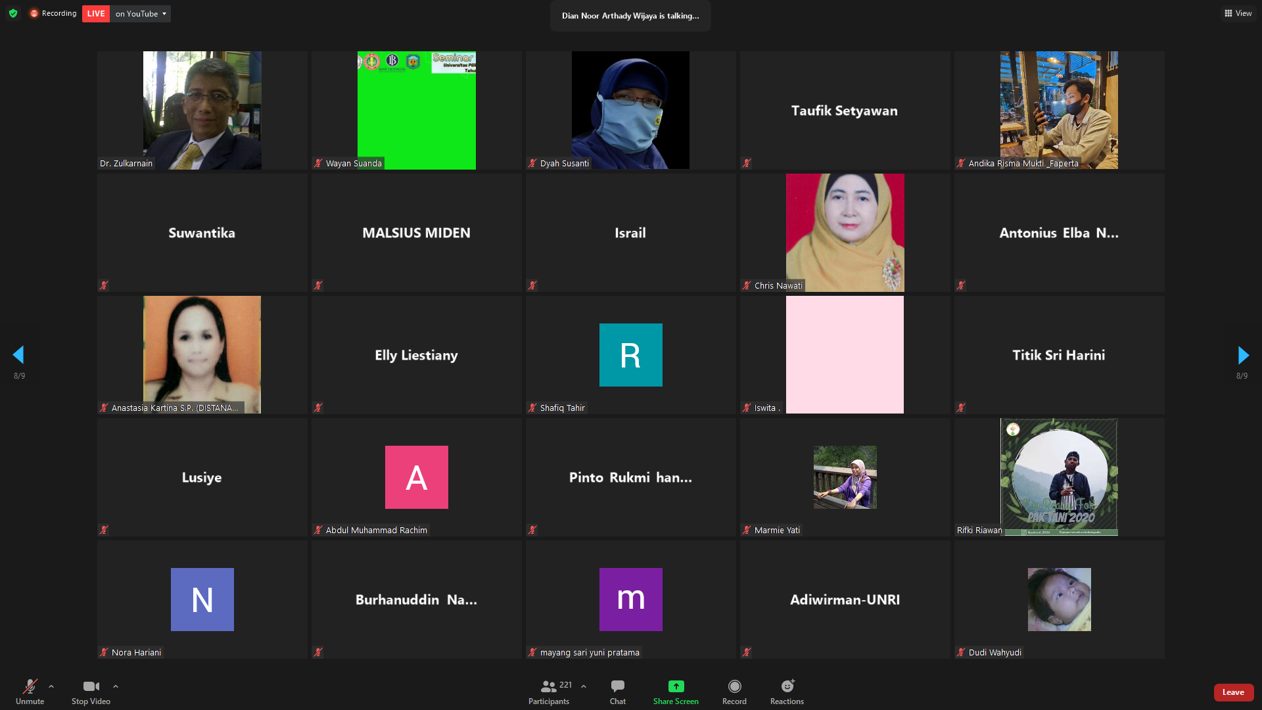Click muted mic icon on Israil tile
The width and height of the screenshot is (1262, 710).
532,285
